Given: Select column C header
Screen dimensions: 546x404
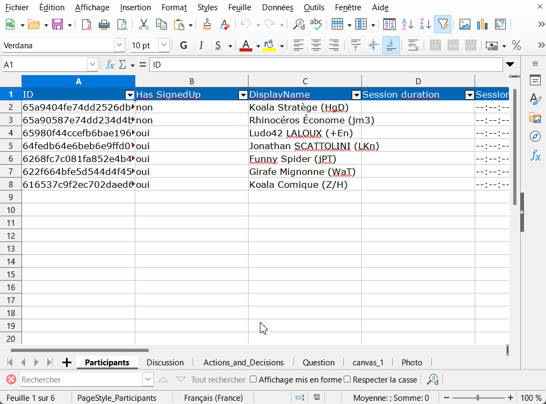Looking at the screenshot, I should [305, 82].
